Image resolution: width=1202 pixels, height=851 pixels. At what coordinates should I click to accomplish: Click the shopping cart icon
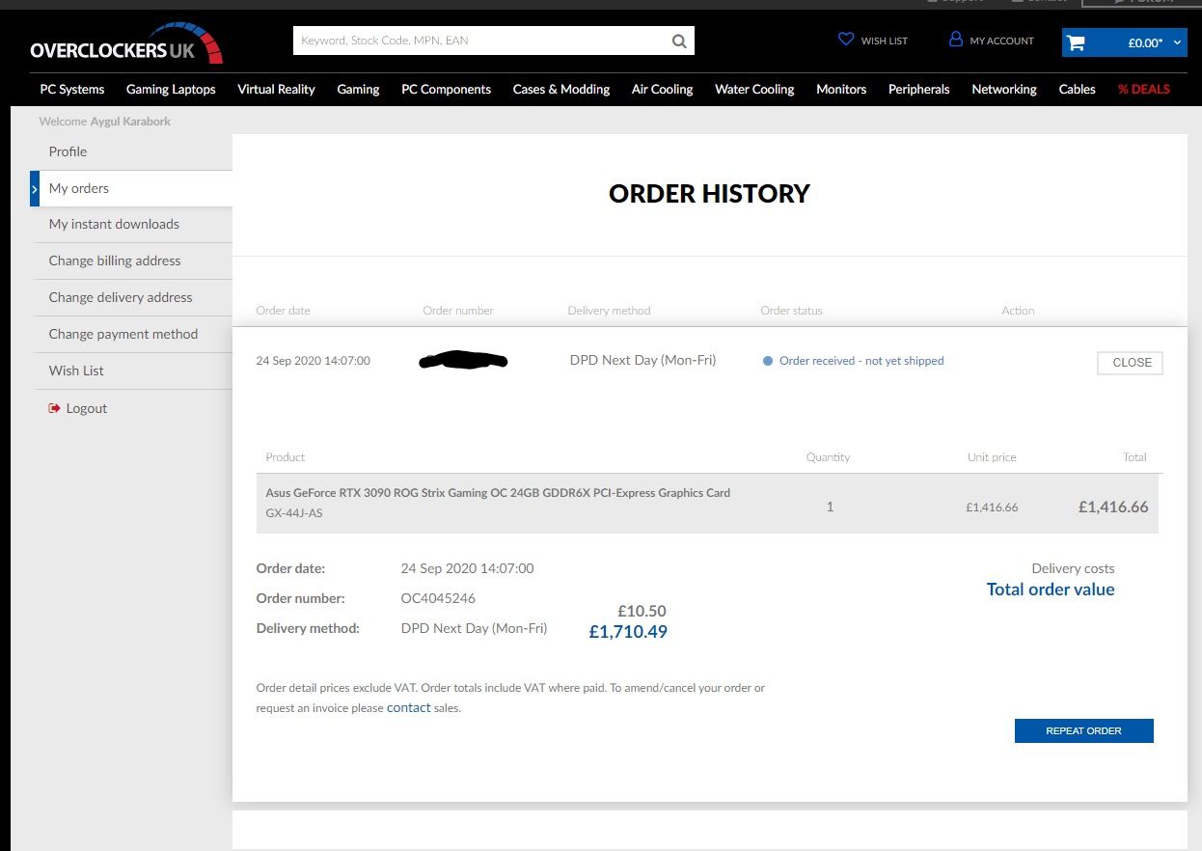pyautogui.click(x=1076, y=42)
